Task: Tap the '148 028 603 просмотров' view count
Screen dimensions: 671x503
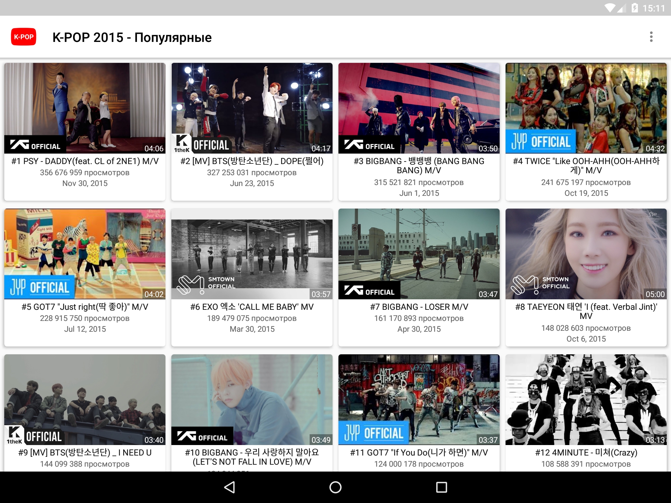Action: pos(586,328)
